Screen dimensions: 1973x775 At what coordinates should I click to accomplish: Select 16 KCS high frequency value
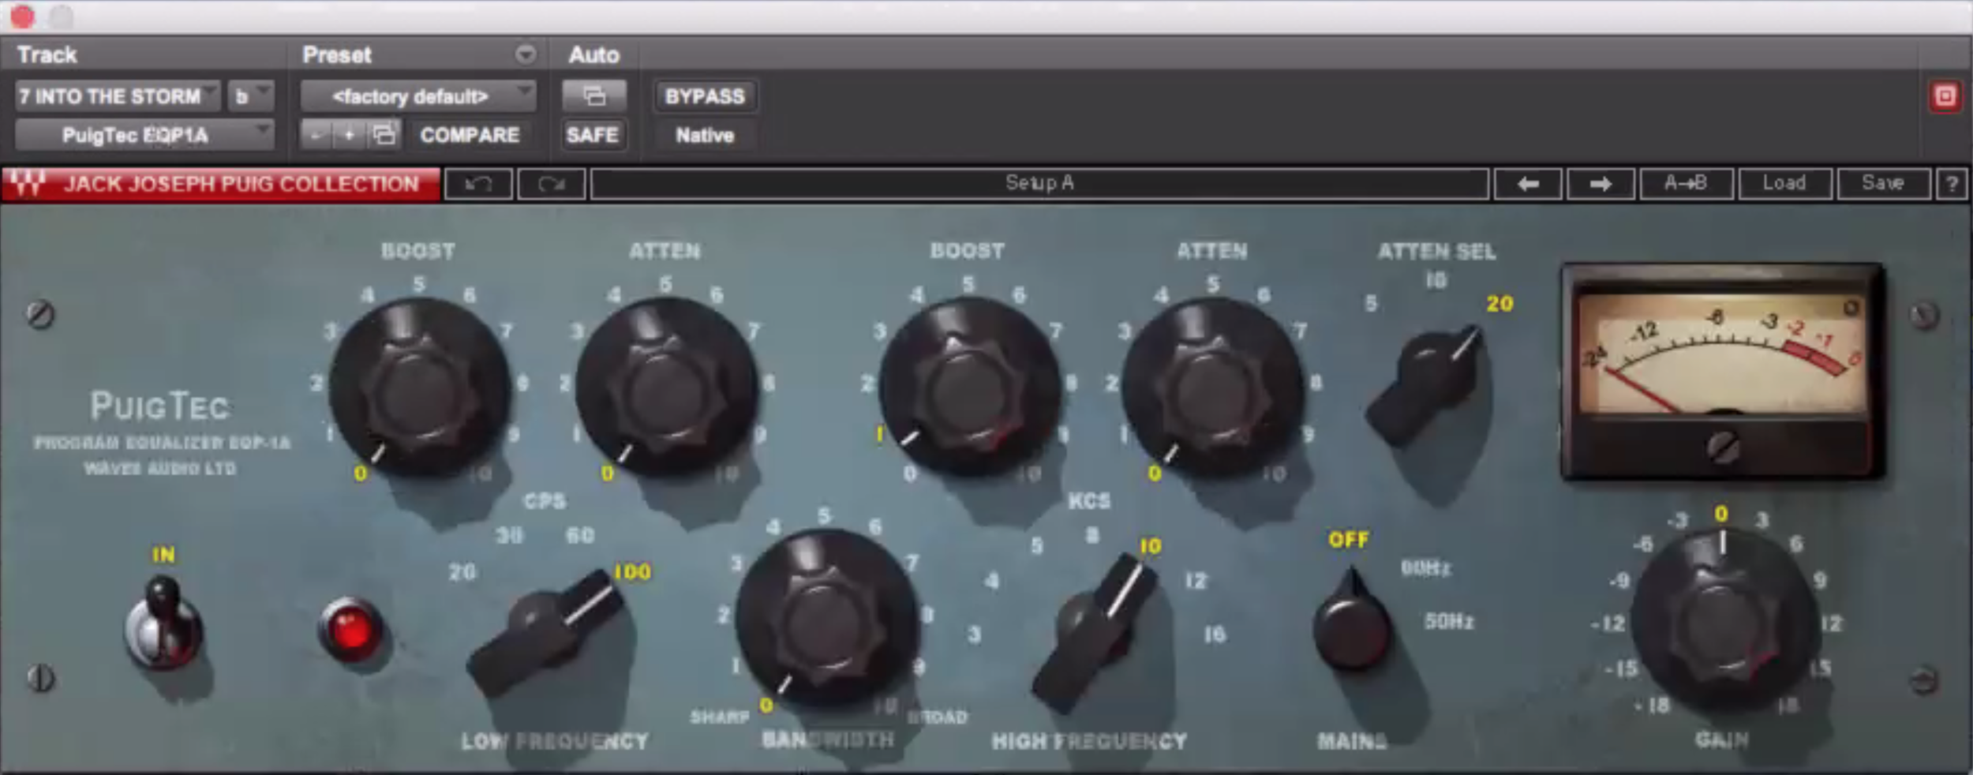tap(1215, 634)
